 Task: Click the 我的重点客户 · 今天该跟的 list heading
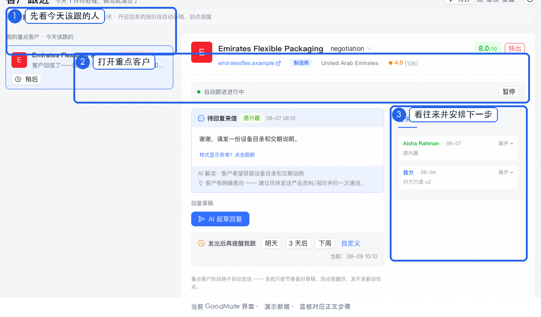pos(40,37)
